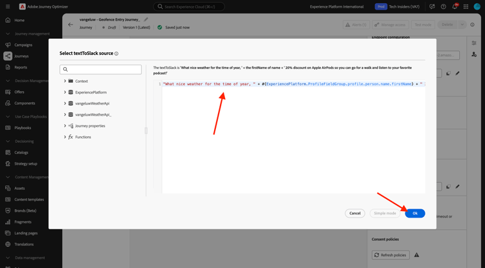485x268 pixels.
Task: Open Offers in the sidebar
Action: (19, 92)
